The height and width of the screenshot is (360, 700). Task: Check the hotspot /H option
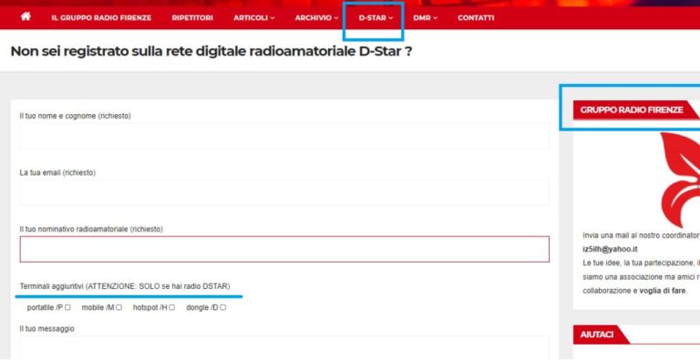point(172,308)
